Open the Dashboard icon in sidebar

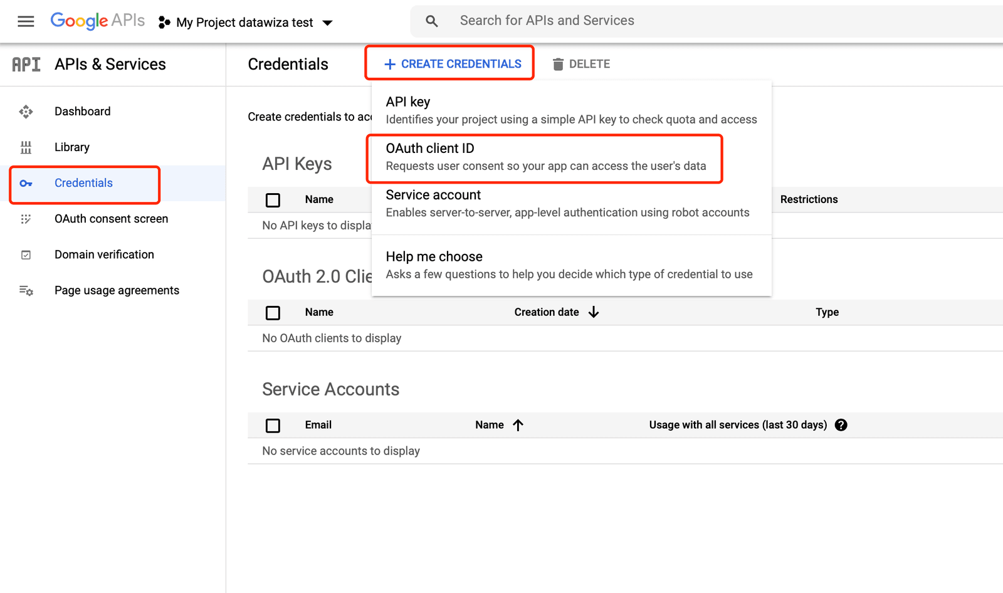click(26, 112)
